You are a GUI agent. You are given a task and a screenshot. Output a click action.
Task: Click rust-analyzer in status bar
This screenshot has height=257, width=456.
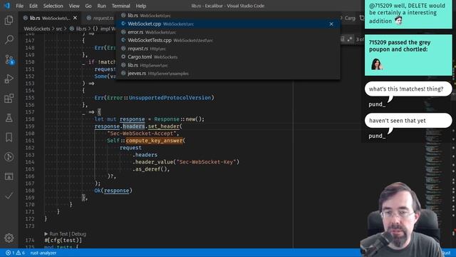[43, 253]
